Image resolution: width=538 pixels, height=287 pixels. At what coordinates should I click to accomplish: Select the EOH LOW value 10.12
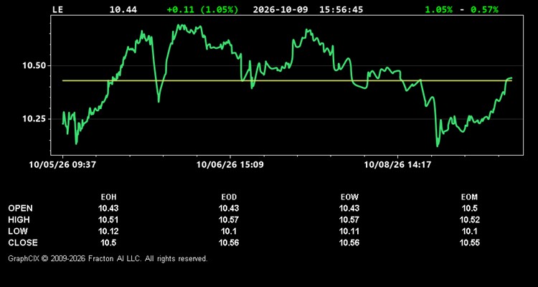(108, 231)
